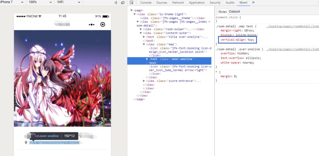Collapse the jfk-pages room-detail view node
Image resolution: width=319 pixels, height=156 pixels.
(x=138, y=22)
